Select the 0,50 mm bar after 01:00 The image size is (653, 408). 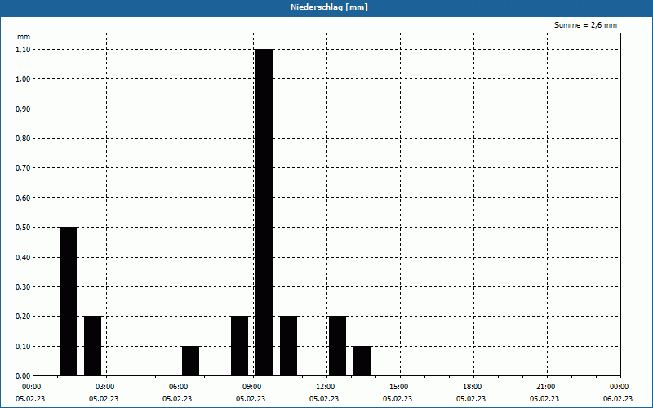[x=69, y=301]
